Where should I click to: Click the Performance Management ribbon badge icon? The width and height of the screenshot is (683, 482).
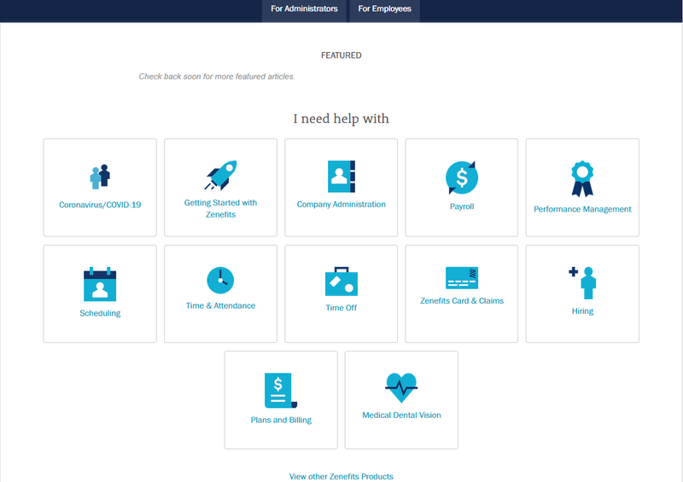[x=582, y=179]
